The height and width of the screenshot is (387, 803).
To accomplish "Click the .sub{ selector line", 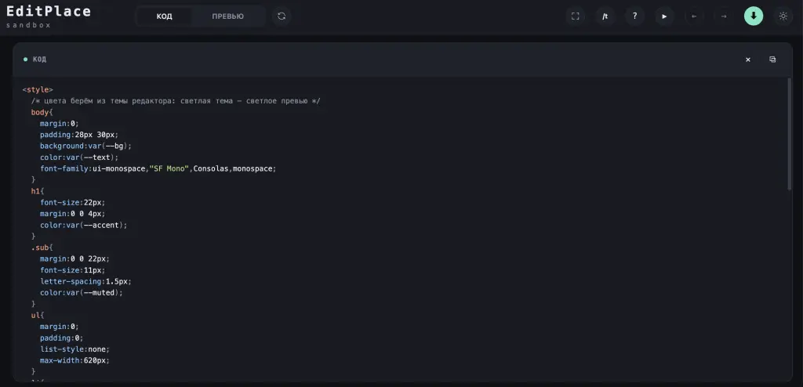I will coord(42,248).
